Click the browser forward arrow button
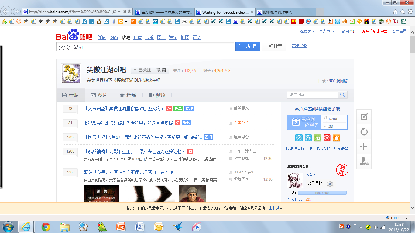415x233 pixels. (17, 12)
